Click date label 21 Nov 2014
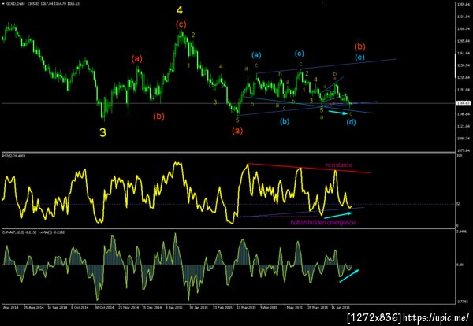Viewport: 473px width, 326px height. [x=128, y=308]
